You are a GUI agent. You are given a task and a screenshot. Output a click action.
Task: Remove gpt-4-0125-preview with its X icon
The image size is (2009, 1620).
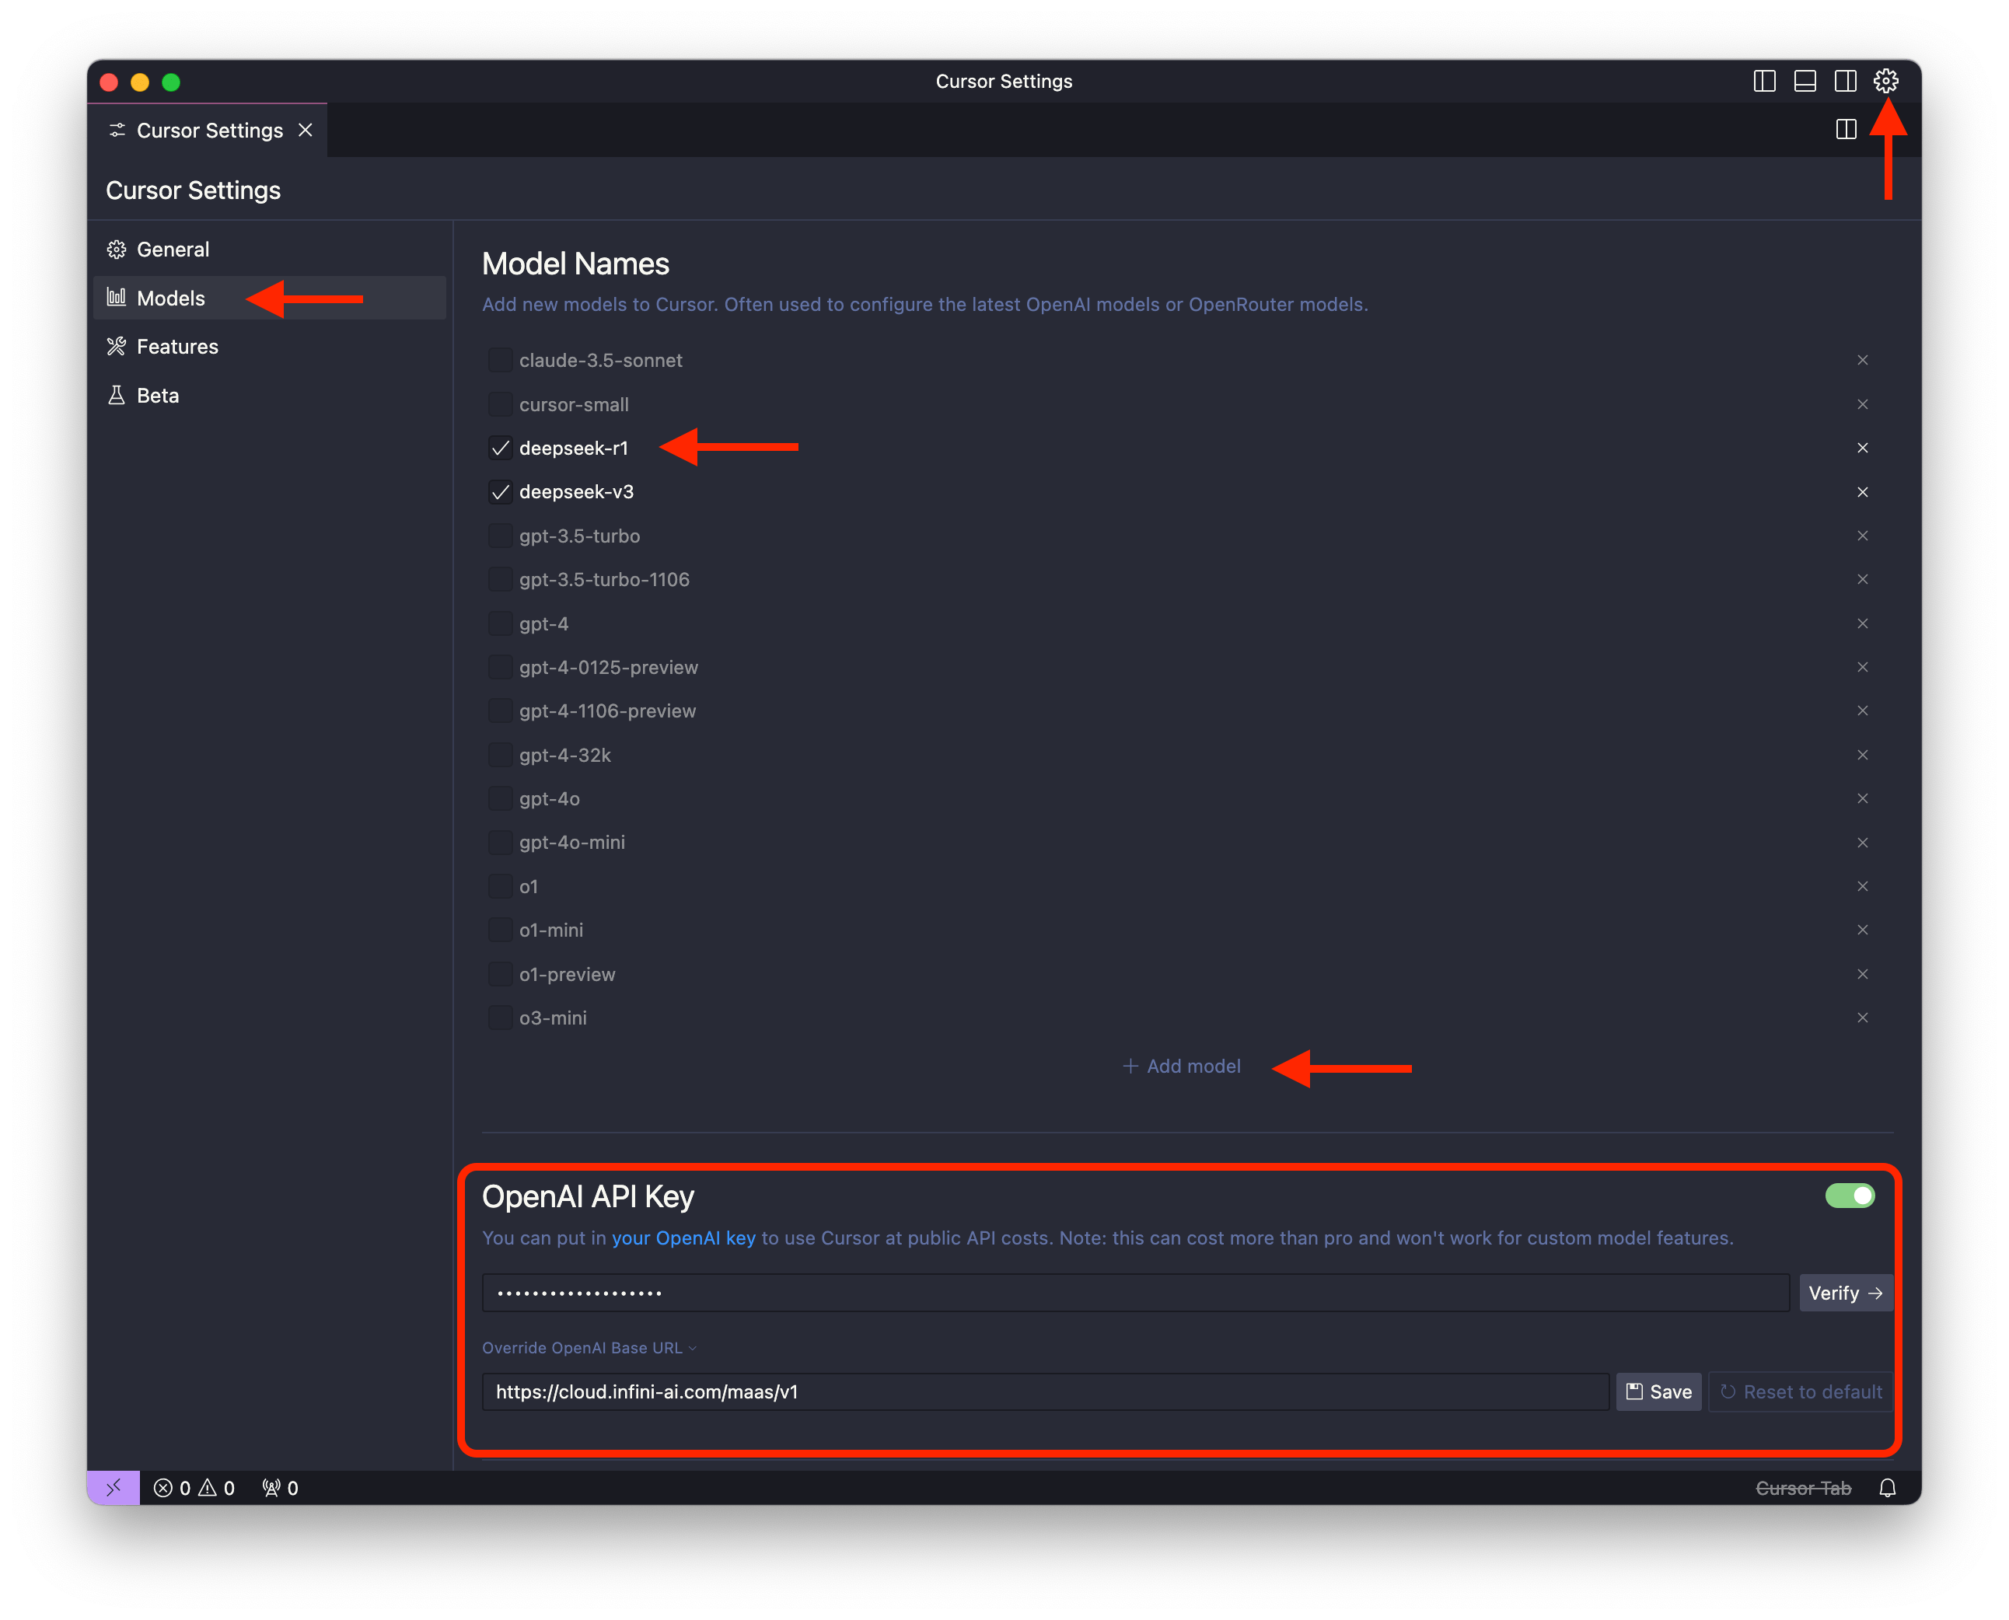click(x=1863, y=667)
